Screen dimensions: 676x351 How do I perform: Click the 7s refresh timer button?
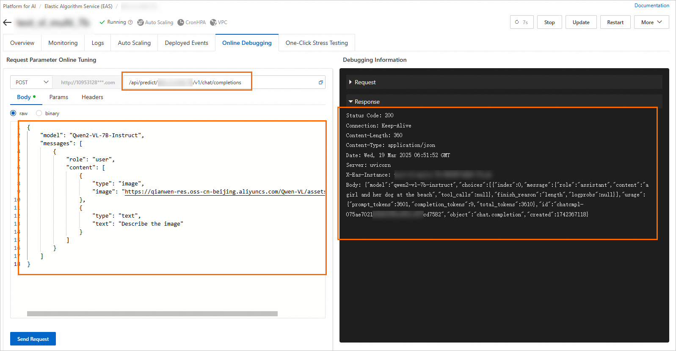coord(521,22)
